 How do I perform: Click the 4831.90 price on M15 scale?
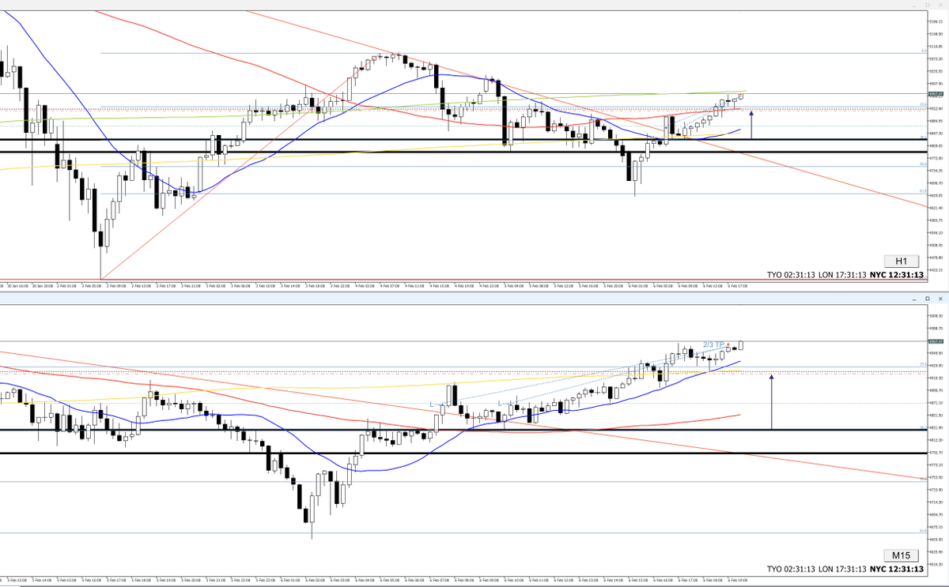[936, 427]
